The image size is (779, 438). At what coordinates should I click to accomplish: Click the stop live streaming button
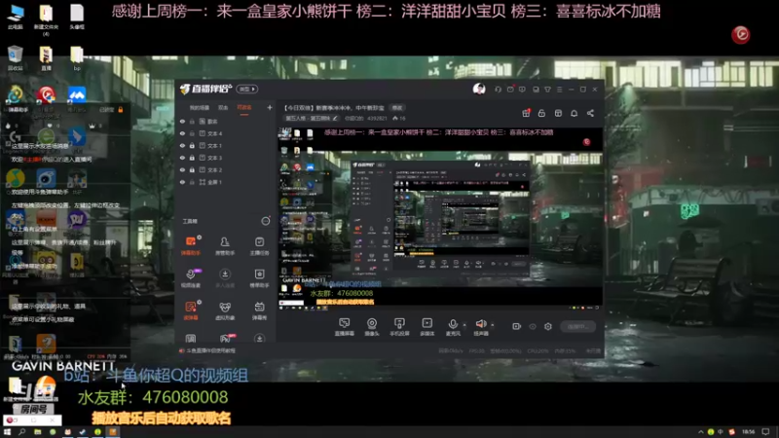point(577,326)
